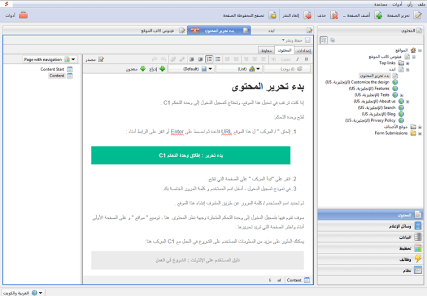Collapse the المواقع tree node

[x=420, y=50]
